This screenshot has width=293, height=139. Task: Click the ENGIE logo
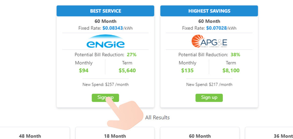105,42
